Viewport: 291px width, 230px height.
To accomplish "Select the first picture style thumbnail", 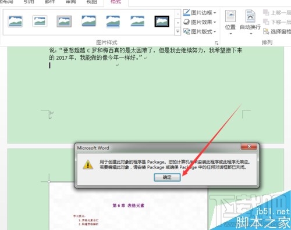I will 15,21.
